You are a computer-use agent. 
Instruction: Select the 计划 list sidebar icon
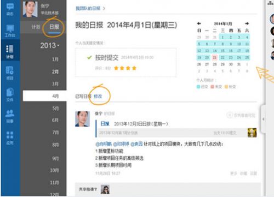coord(10,49)
